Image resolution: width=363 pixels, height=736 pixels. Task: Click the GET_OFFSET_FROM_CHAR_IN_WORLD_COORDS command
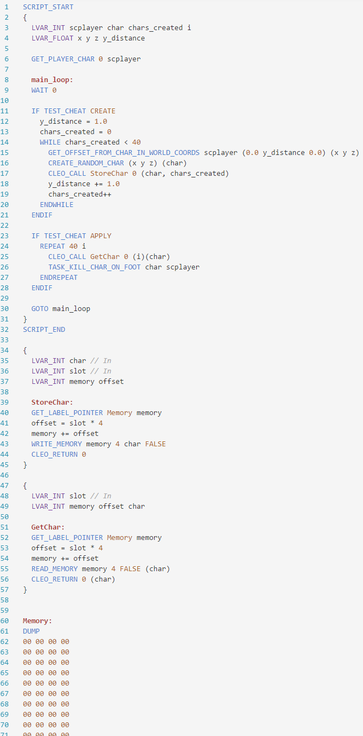coord(124,153)
